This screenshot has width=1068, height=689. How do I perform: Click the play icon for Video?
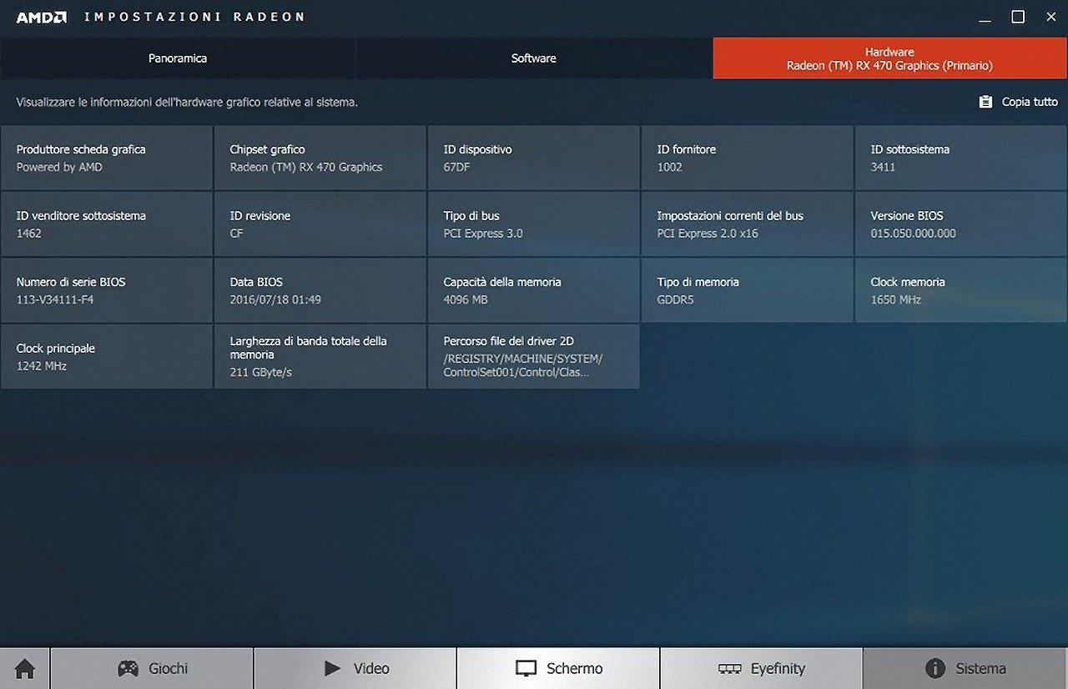coord(333,668)
